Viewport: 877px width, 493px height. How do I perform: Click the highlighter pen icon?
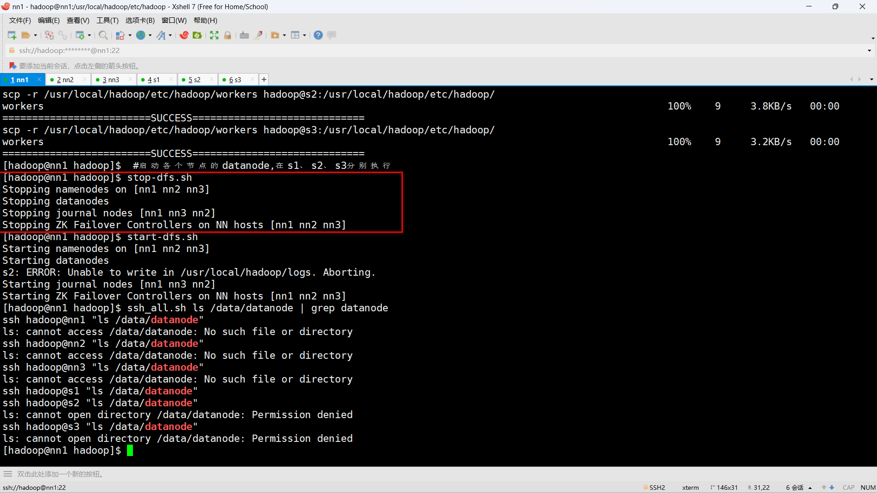click(259, 35)
